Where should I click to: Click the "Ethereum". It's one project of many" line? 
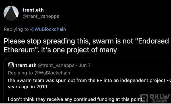pos(60,50)
